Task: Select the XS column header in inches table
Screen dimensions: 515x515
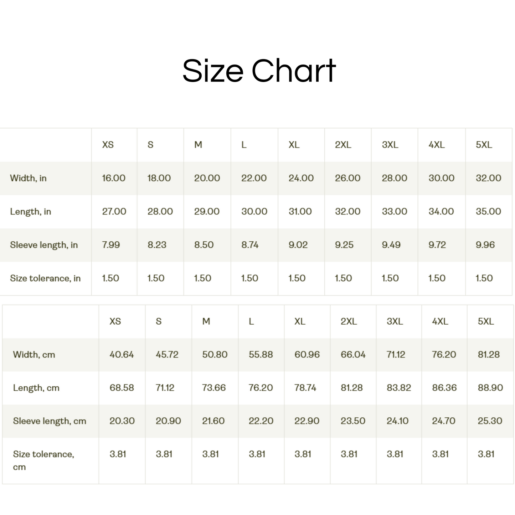Action: click(108, 145)
